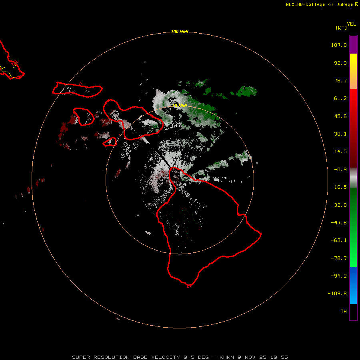The width and height of the screenshot is (360, 360).
Task: Click the [KT] units label
Action: pos(342,28)
